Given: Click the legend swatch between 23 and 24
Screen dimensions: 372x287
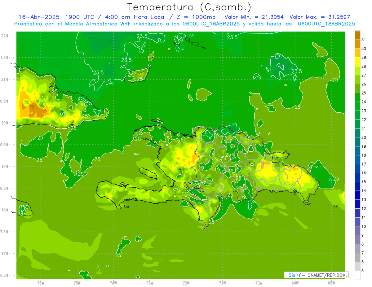Looking at the screenshot, I should 357,106.
